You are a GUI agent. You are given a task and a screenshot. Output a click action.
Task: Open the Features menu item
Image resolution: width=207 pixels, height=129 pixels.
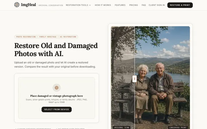point(120,5)
